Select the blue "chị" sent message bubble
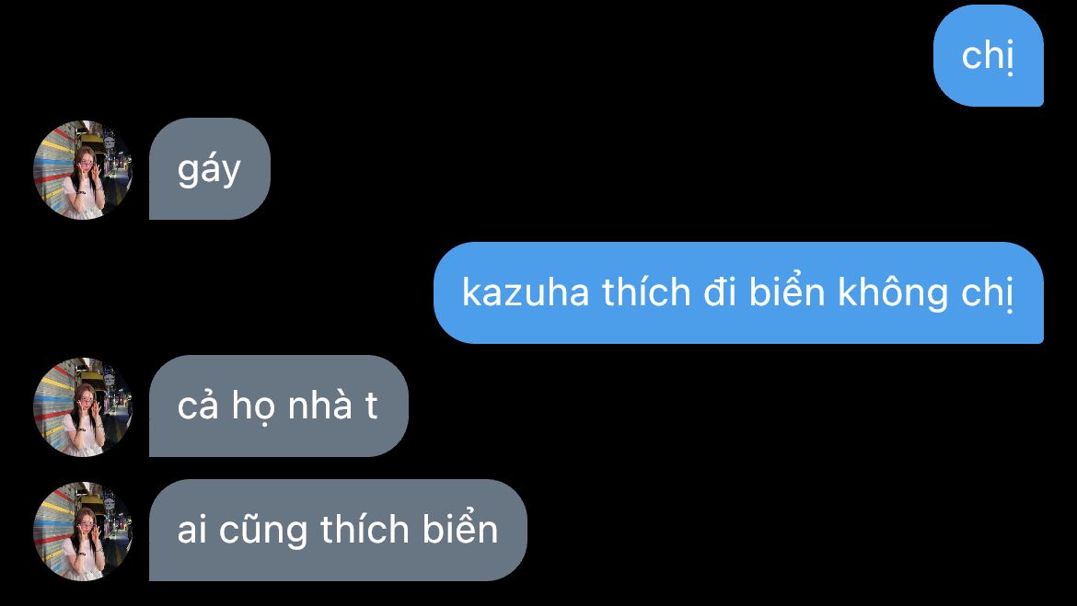 (x=988, y=55)
